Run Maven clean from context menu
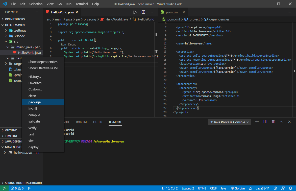The image size is (296, 191). coord(43,96)
